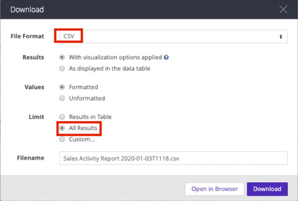Viewport: 298px width, 201px height.
Task: Click the bold Results section label
Action: [33, 58]
